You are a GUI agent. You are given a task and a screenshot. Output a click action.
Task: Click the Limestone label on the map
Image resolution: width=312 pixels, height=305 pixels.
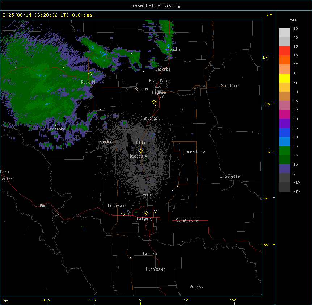(55, 129)
